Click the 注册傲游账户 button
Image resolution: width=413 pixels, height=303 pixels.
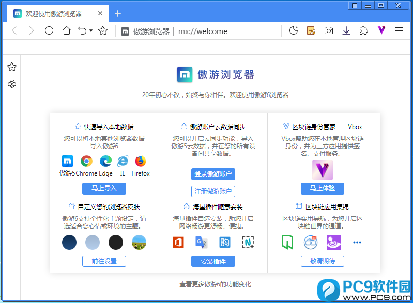pyautogui.click(x=213, y=191)
